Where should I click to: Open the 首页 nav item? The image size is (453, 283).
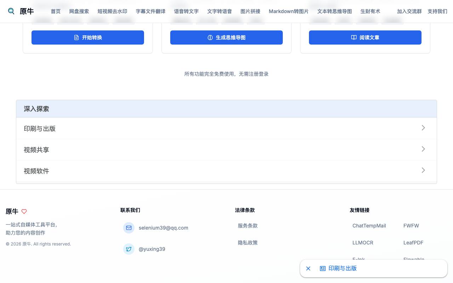(x=56, y=11)
